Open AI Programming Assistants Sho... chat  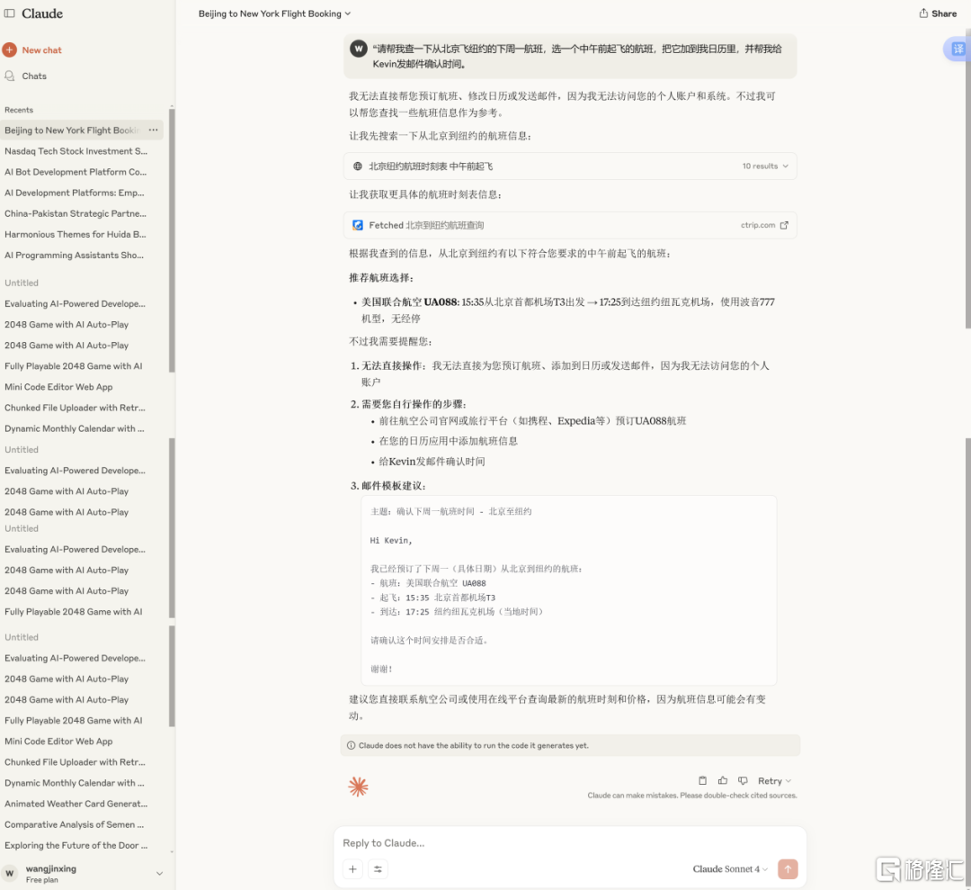[x=76, y=255]
